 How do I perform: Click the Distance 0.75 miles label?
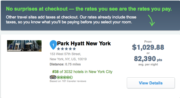tap(65, 64)
